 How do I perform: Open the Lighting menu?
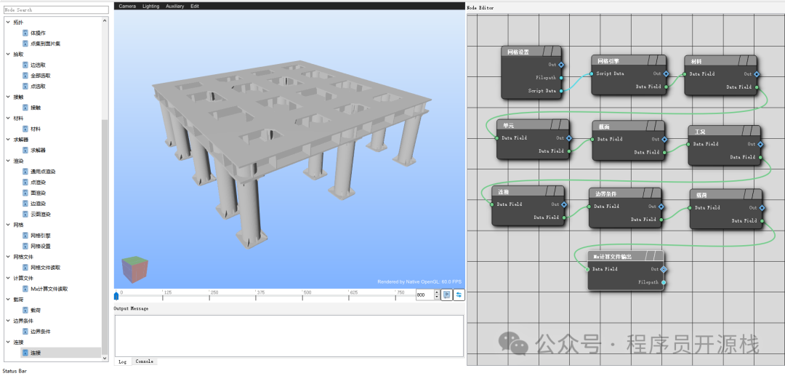[150, 6]
